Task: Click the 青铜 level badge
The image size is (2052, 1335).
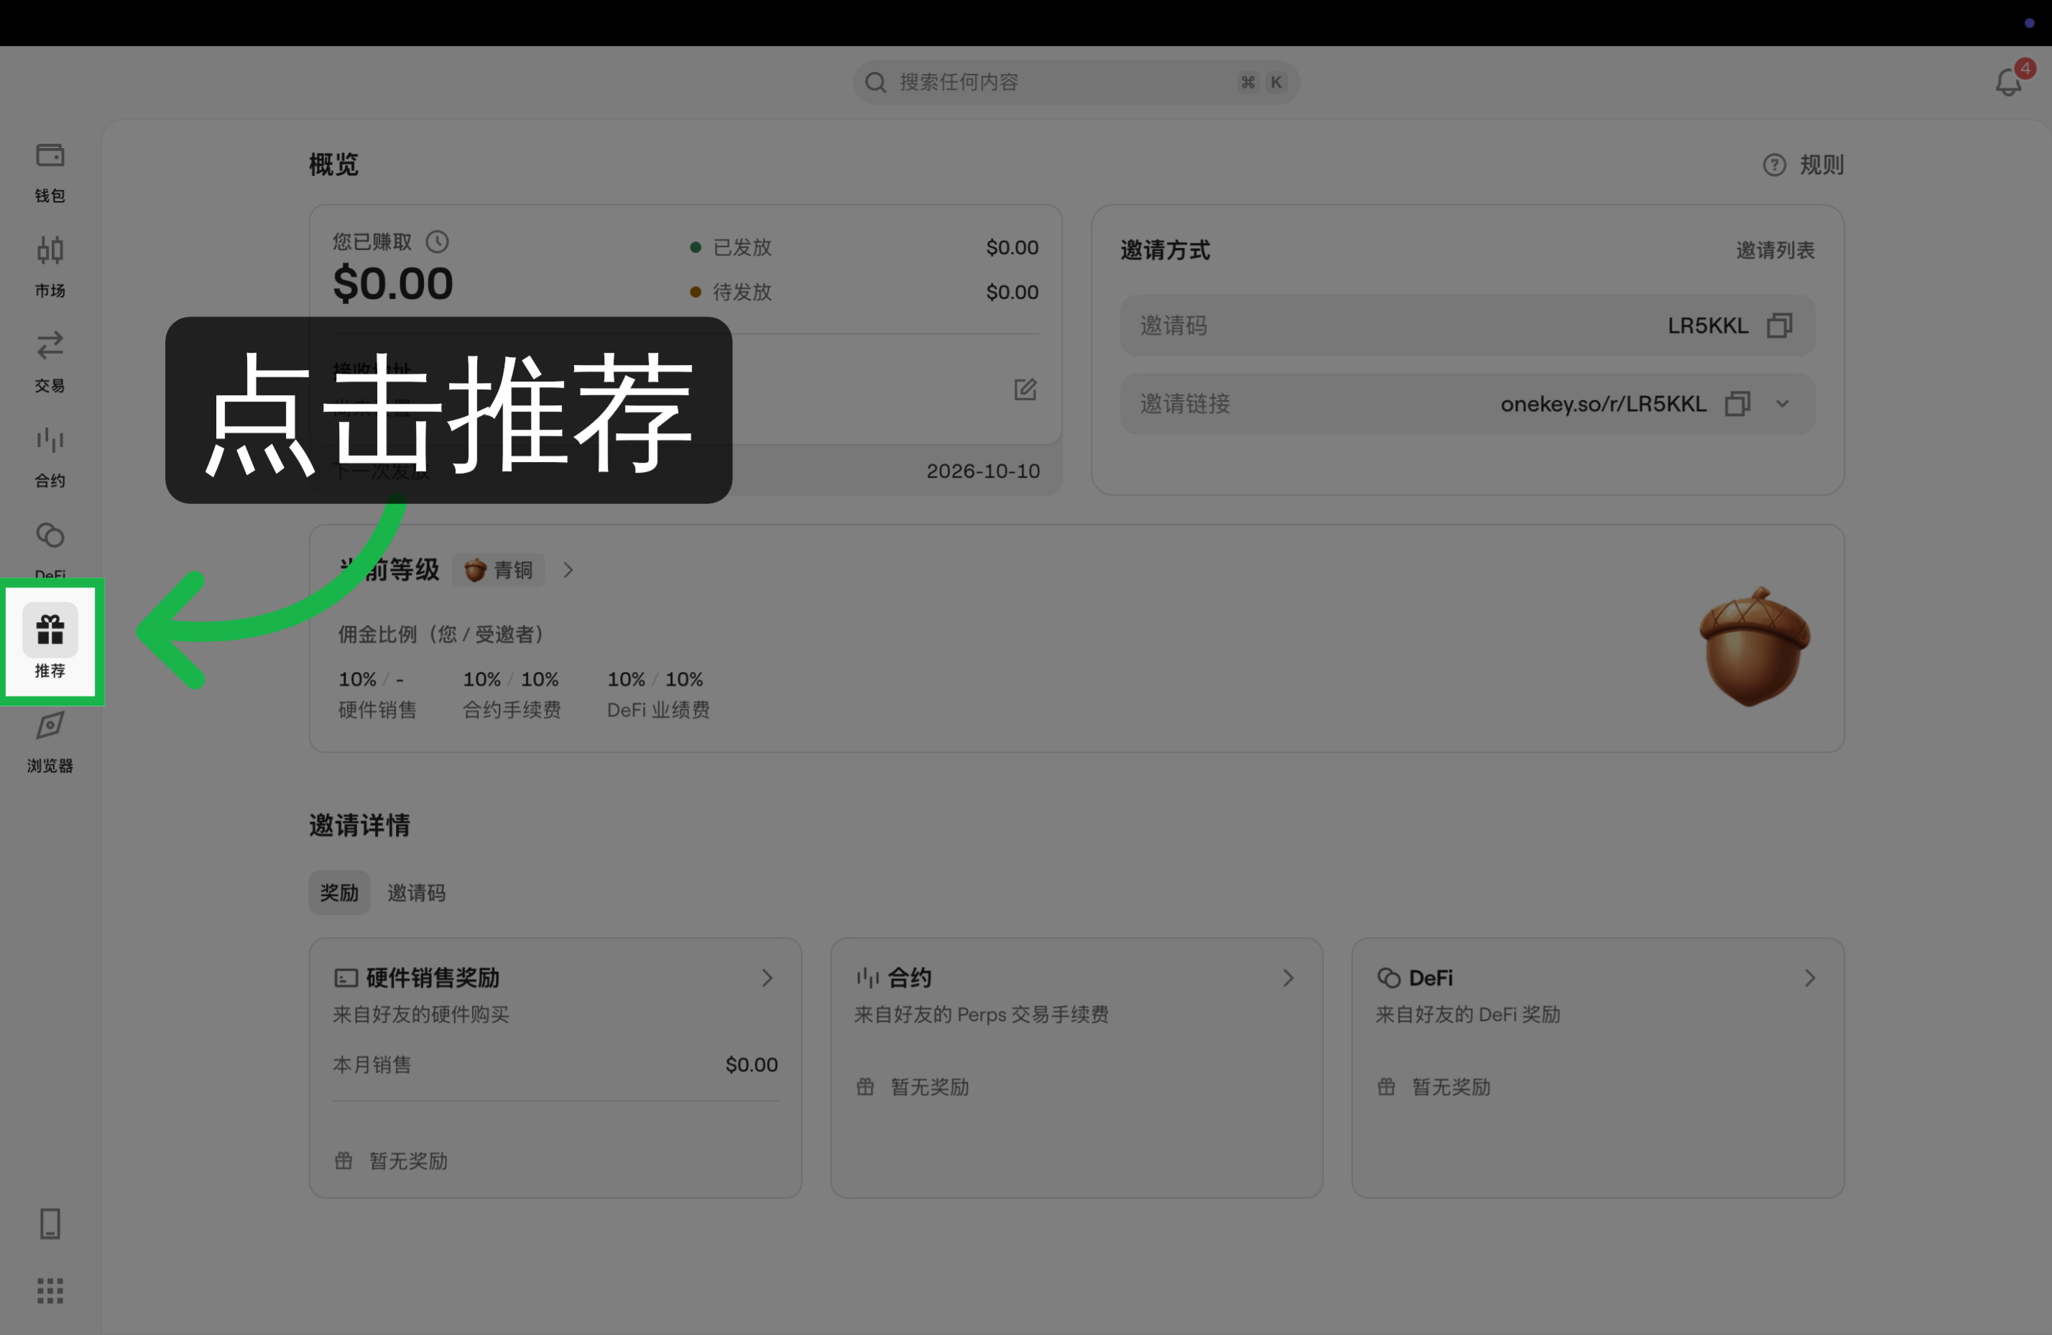Action: pos(499,570)
